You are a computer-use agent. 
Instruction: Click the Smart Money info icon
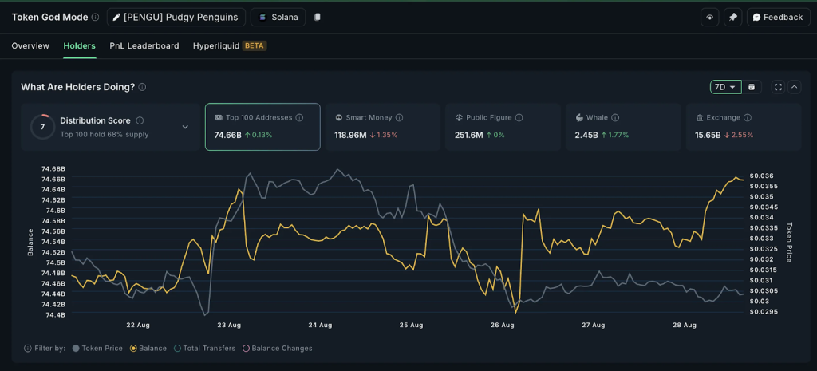[399, 118]
